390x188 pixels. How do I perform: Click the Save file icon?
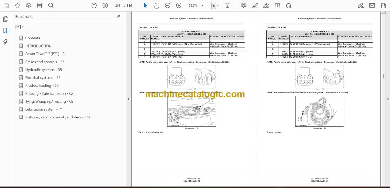coord(6,5)
